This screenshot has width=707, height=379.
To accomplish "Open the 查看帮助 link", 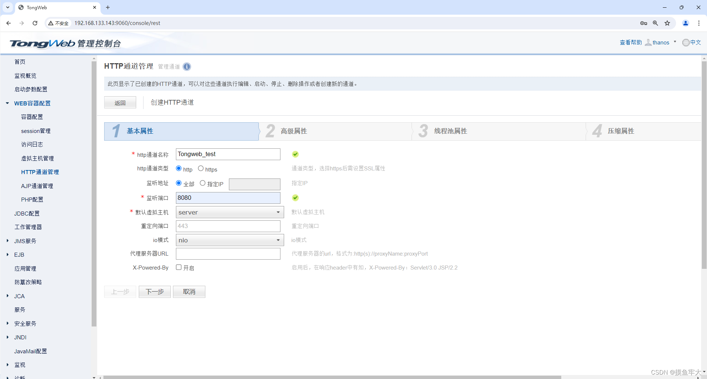I will click(631, 43).
